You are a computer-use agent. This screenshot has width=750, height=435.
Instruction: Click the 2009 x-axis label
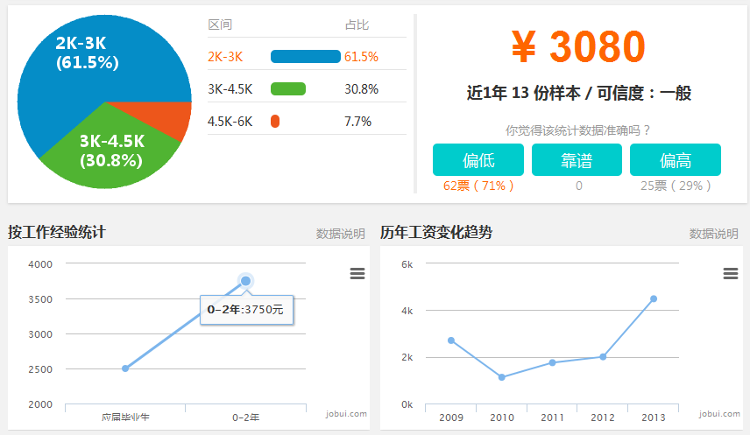point(451,417)
